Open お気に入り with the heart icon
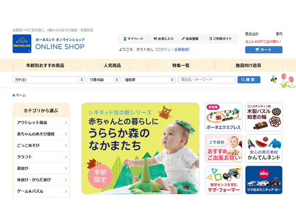This screenshot has height=224, width=296. (163, 39)
